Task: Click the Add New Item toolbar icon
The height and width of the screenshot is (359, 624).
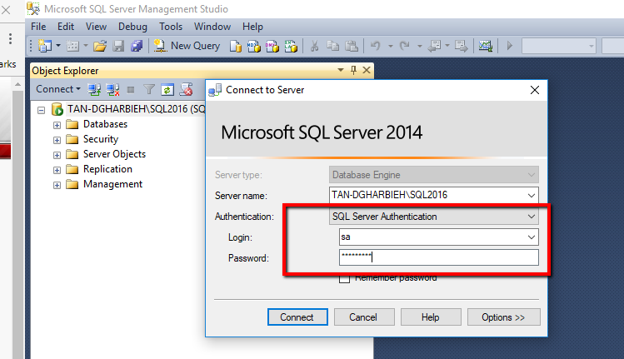Action: click(72, 46)
